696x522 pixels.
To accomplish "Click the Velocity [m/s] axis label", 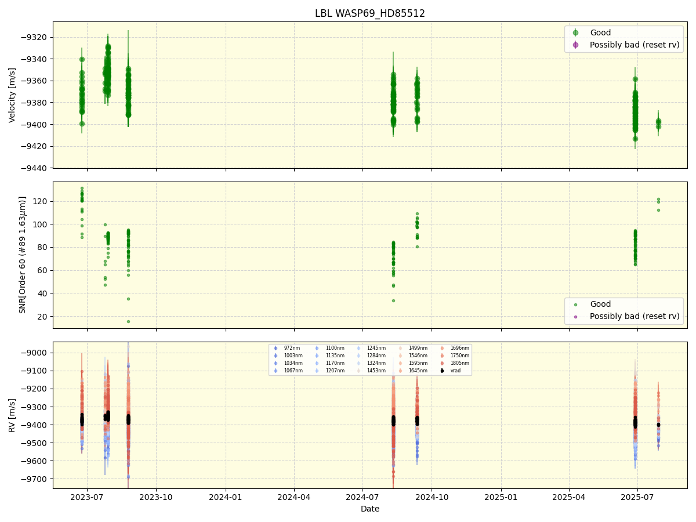I will [x=12, y=95].
